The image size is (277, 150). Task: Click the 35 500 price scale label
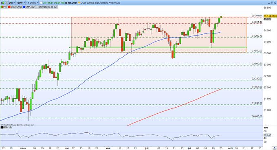pyautogui.click(x=267, y=8)
